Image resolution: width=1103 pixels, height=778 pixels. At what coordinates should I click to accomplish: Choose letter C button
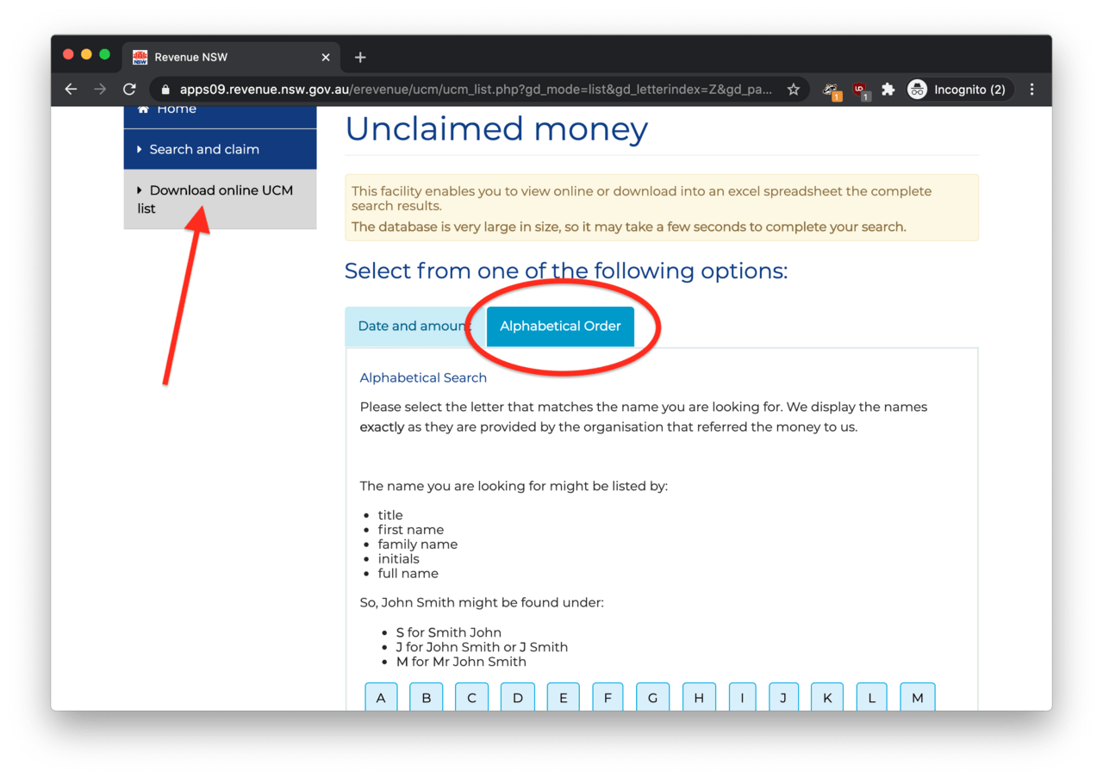pyautogui.click(x=471, y=697)
